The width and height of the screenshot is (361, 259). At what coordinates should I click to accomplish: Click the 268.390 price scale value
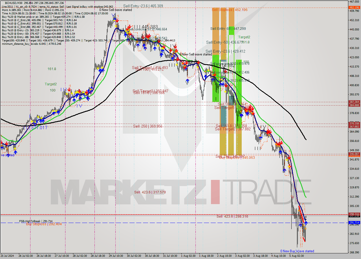click(354, 252)
